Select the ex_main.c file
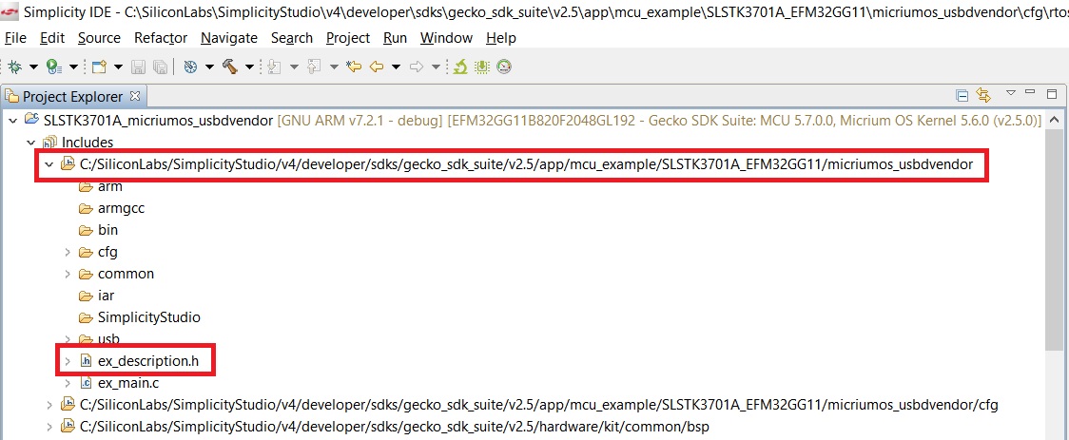 point(127,383)
